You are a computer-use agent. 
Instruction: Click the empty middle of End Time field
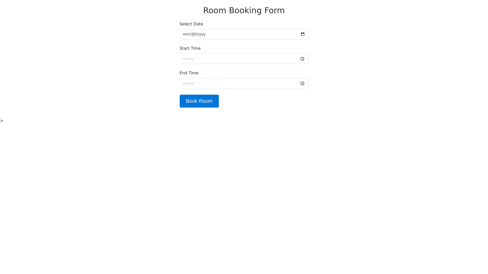[244, 83]
